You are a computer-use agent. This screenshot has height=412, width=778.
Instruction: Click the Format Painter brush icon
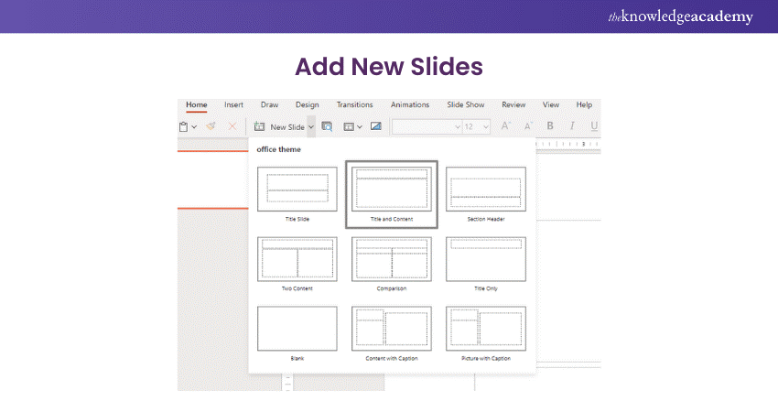[x=211, y=127]
